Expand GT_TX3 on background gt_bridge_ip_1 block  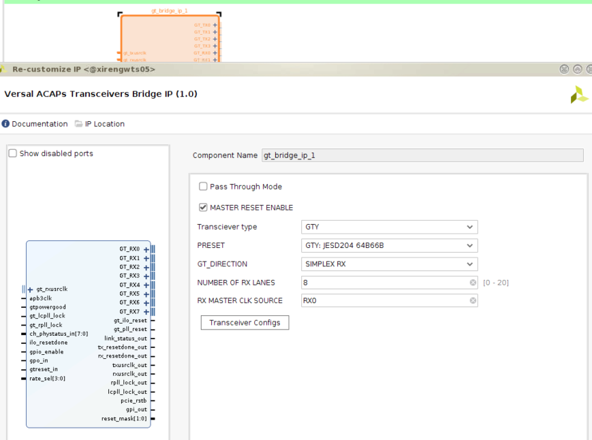click(215, 46)
